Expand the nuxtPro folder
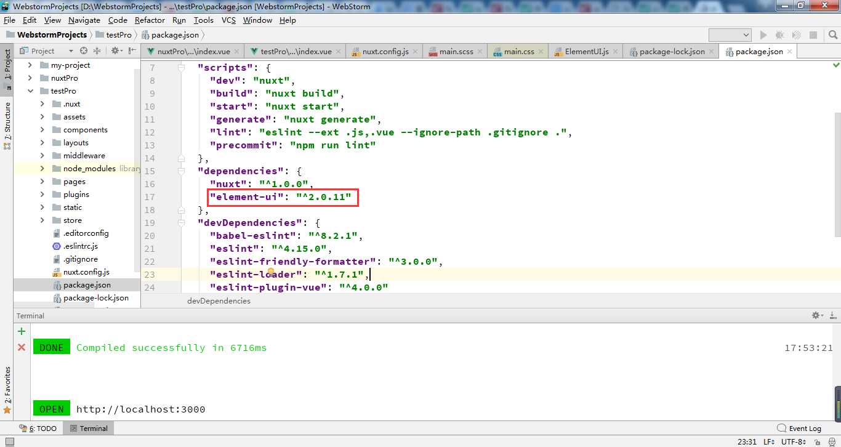The height and width of the screenshot is (447, 841). pos(30,78)
